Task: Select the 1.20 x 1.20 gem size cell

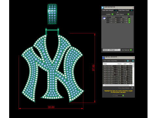Action: pos(113,19)
